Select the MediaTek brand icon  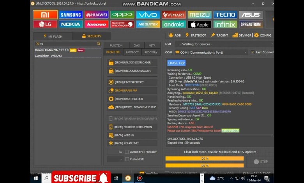[x=148, y=25]
